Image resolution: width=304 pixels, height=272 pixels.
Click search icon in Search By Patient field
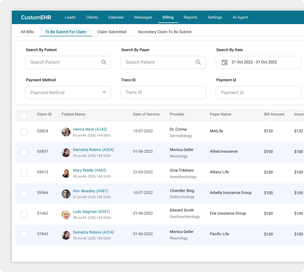click(x=104, y=62)
